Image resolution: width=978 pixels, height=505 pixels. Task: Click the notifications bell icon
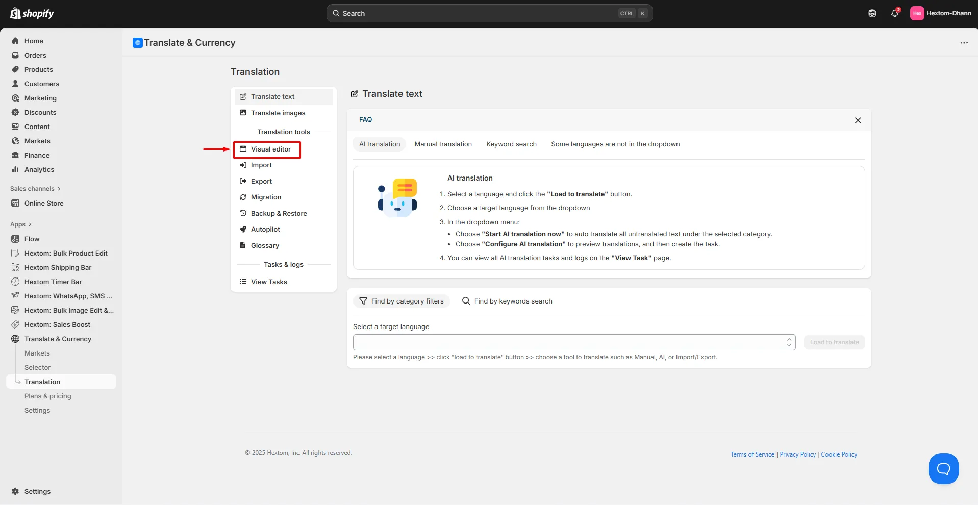(895, 13)
